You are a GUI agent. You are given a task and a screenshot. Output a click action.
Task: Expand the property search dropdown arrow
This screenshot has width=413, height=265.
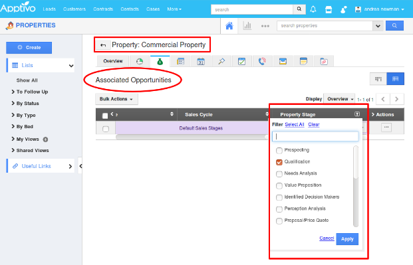point(378,26)
